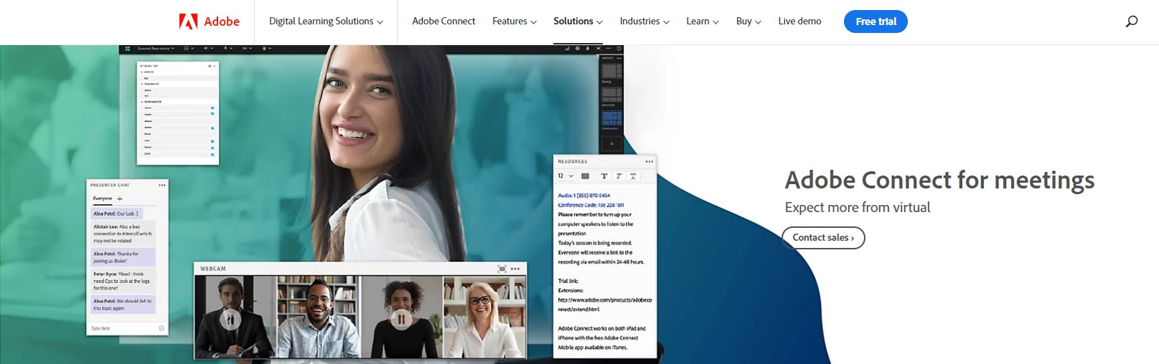The height and width of the screenshot is (364, 1159).
Task: Click the 'Expect more from virtual' subtitle
Action: (x=857, y=207)
